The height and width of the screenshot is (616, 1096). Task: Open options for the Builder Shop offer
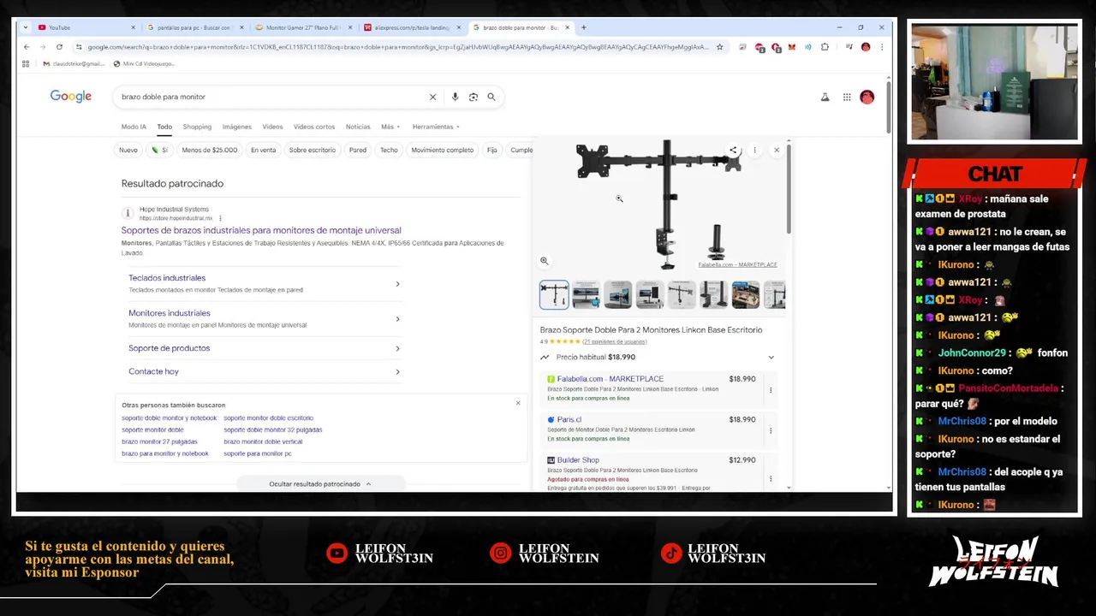tap(771, 478)
